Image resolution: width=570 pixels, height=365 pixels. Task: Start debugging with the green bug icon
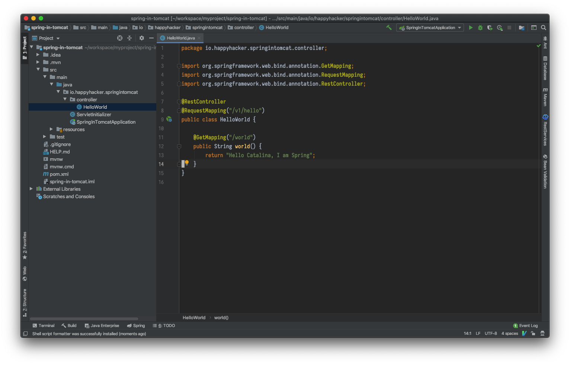[x=480, y=28]
